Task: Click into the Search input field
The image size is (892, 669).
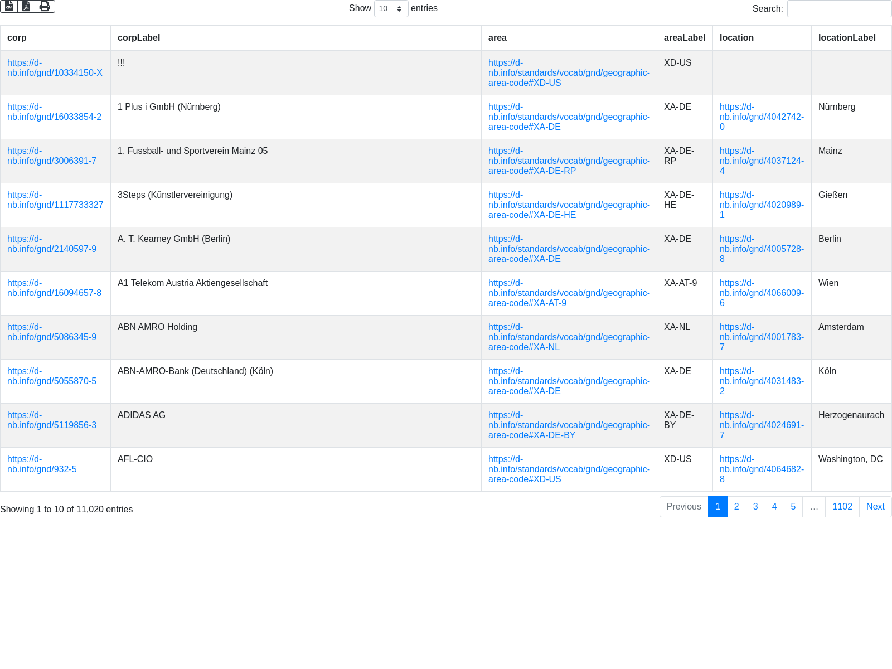Action: [x=838, y=9]
